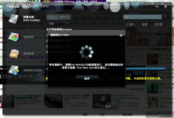The image size is (174, 118).
Task: Open 系統資訊 pie chart icon
Action: coord(14,37)
